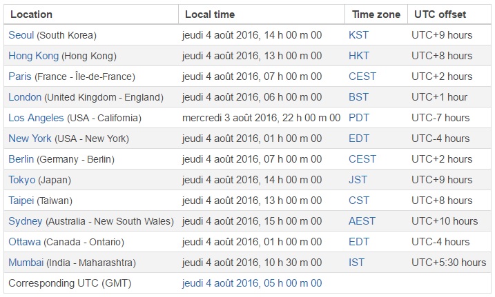Open the Berlin location link
This screenshot has width=495, height=297.
[21, 159]
